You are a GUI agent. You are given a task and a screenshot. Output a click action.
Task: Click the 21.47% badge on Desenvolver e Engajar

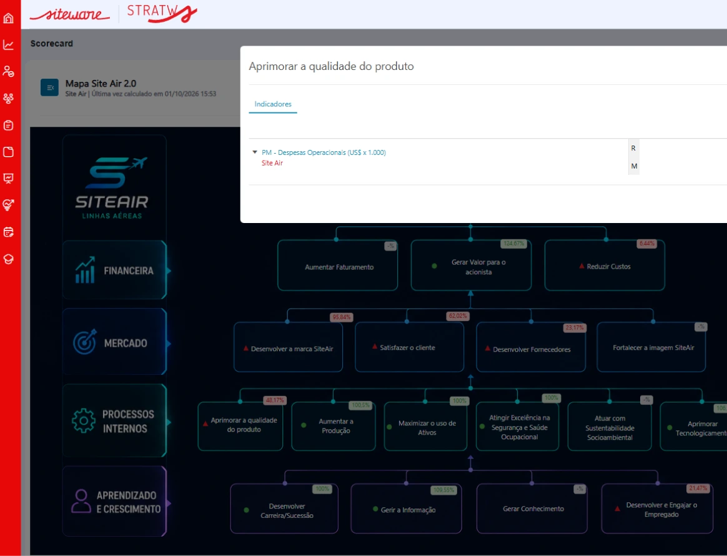[698, 489]
